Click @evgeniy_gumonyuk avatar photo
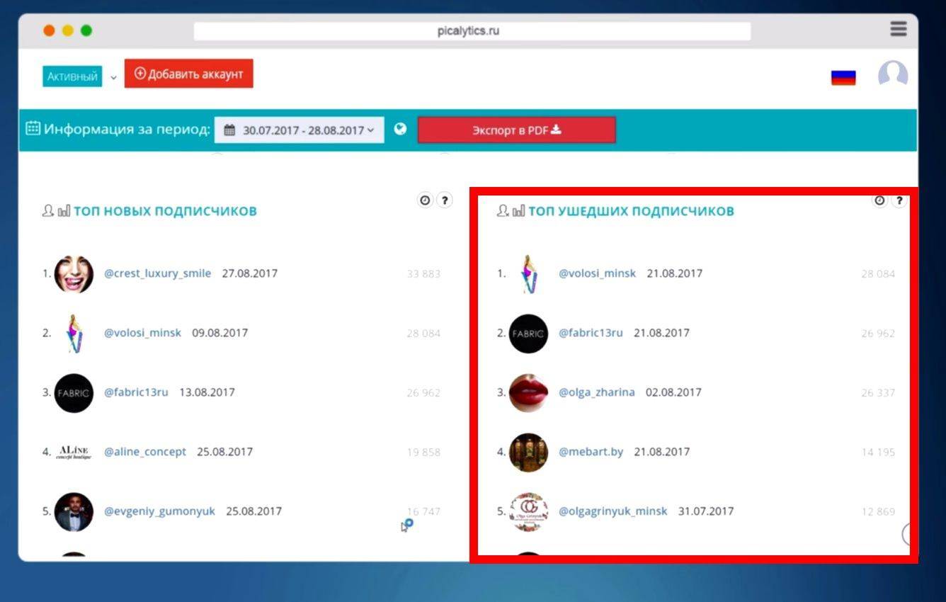The width and height of the screenshot is (946, 602). pyautogui.click(x=74, y=512)
